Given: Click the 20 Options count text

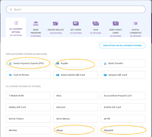Looking at the screenshot, I should [115, 36].
